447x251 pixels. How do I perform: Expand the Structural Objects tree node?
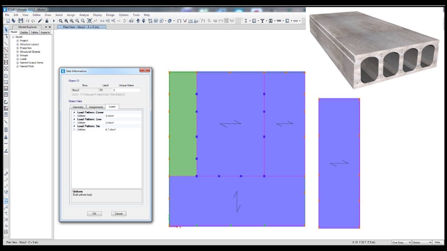pyautogui.click(x=17, y=52)
